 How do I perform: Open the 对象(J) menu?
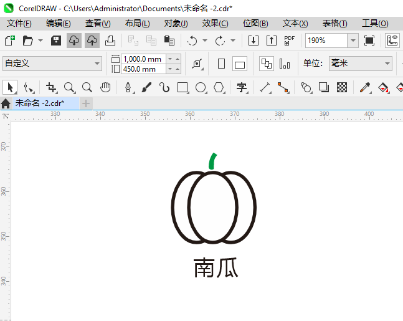176,24
